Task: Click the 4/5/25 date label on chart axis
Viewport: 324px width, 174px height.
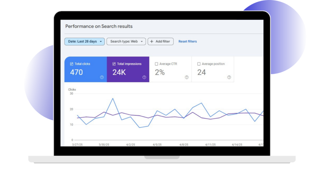Action: point(157,145)
